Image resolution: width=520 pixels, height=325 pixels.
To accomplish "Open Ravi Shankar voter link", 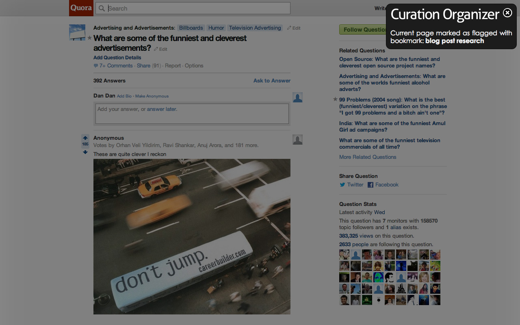I will pos(179,145).
